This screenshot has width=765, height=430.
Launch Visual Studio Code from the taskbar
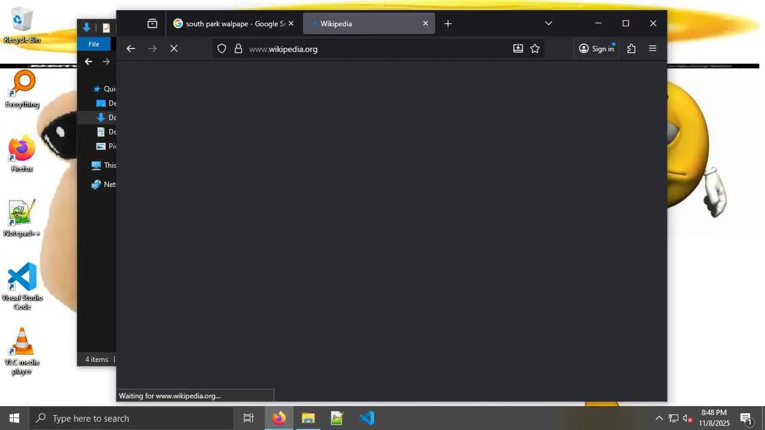click(x=366, y=418)
